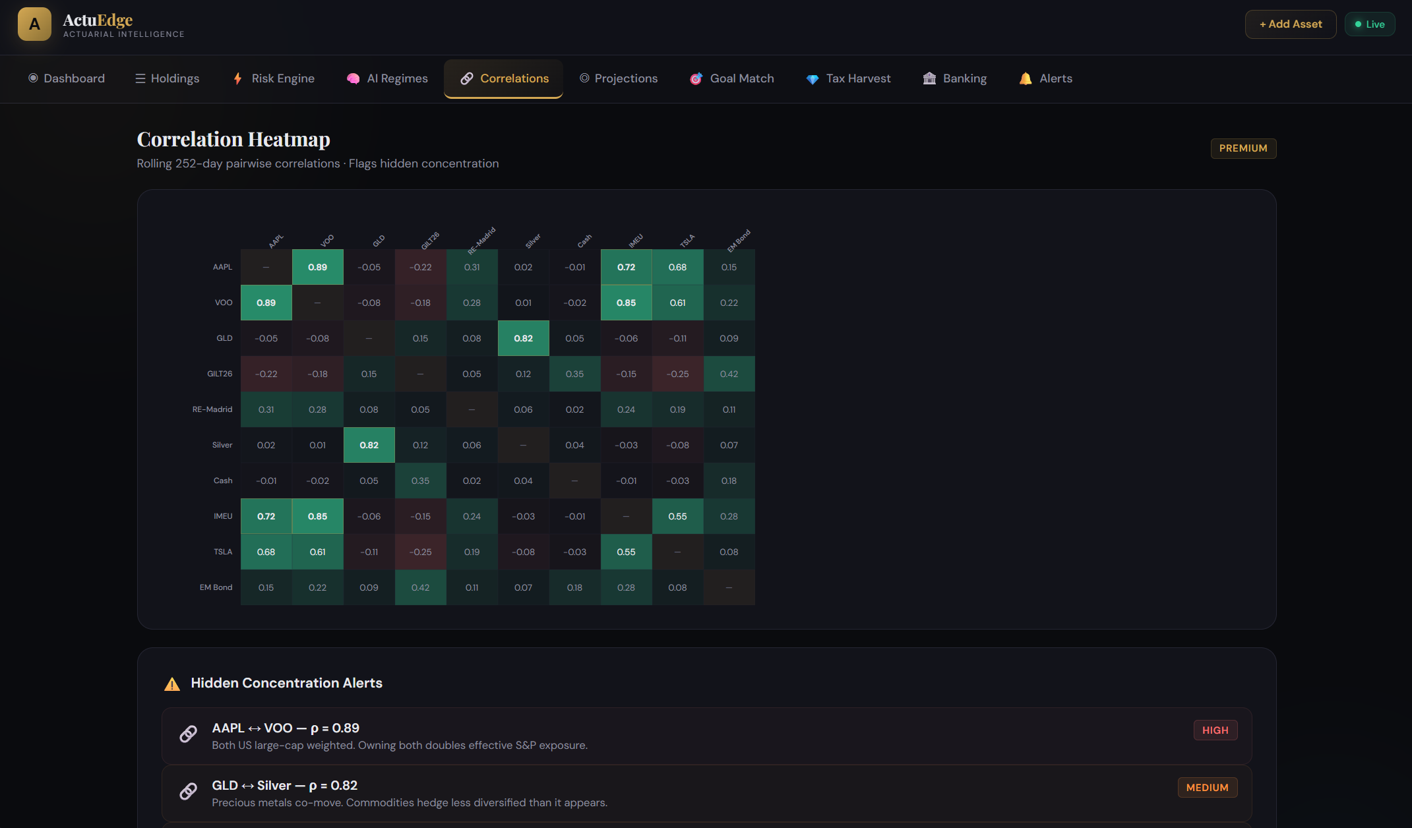Image resolution: width=1412 pixels, height=828 pixels.
Task: Click the chain link Correlations tab icon
Action: coord(467,78)
